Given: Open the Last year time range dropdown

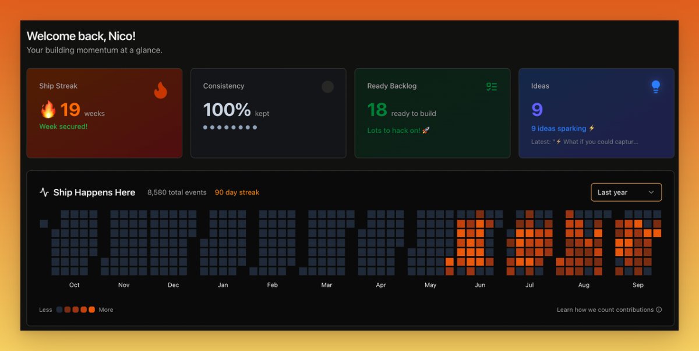Looking at the screenshot, I should [626, 192].
